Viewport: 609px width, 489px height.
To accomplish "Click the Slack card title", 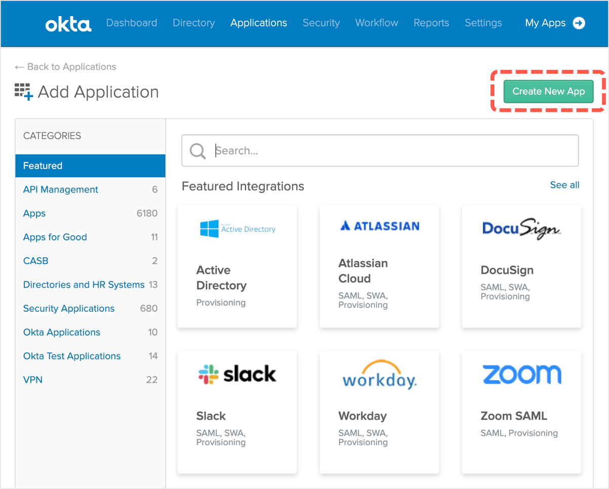I will pyautogui.click(x=211, y=416).
